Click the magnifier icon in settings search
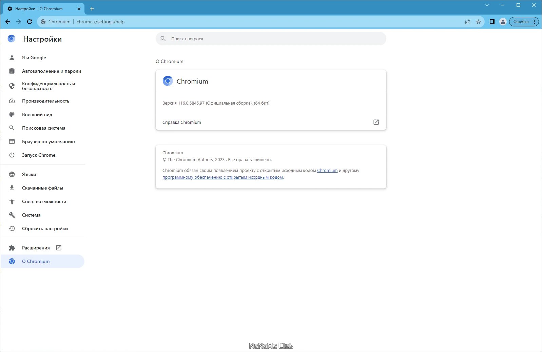This screenshot has height=352, width=542. tap(163, 39)
